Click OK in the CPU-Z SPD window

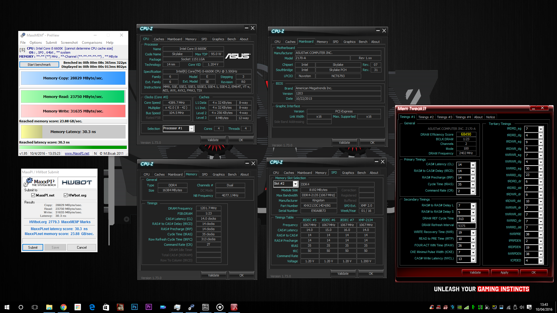click(371, 274)
